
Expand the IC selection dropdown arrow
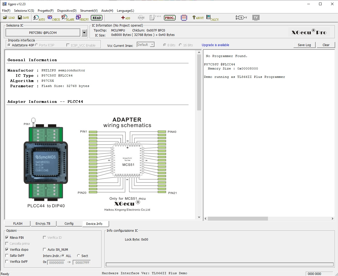(84, 33)
